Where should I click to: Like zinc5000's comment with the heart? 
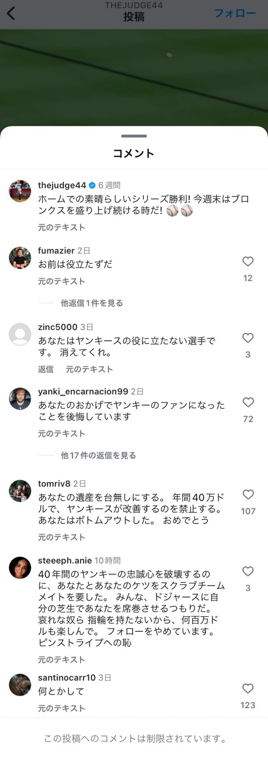pos(248,338)
